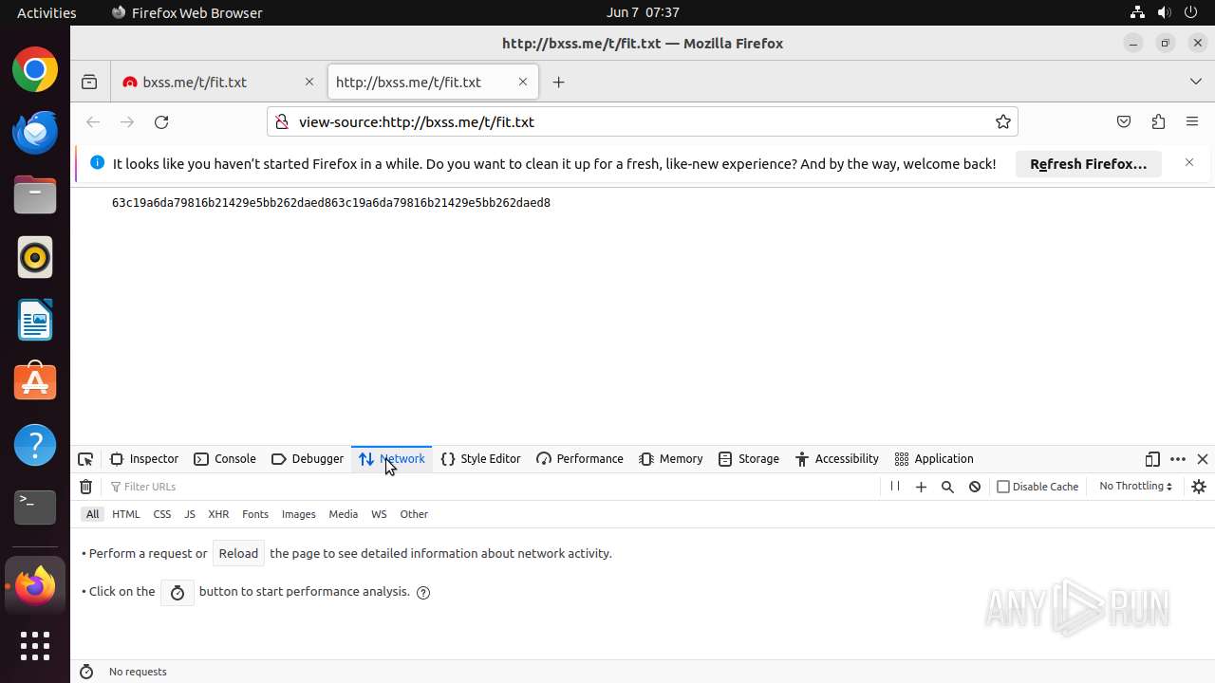Switch to Storage panel

click(x=749, y=459)
